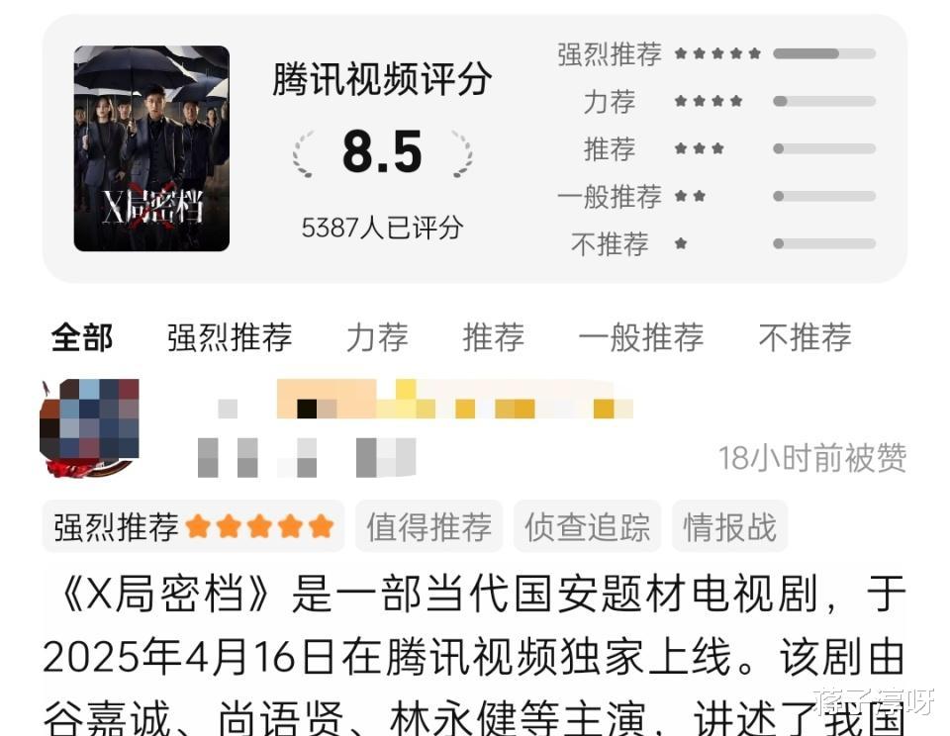Click the five-star icons beside 强烈推荐 row
This screenshot has width=950, height=736.
718,53
